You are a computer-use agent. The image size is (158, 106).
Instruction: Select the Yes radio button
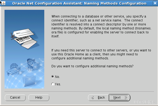point(53,84)
